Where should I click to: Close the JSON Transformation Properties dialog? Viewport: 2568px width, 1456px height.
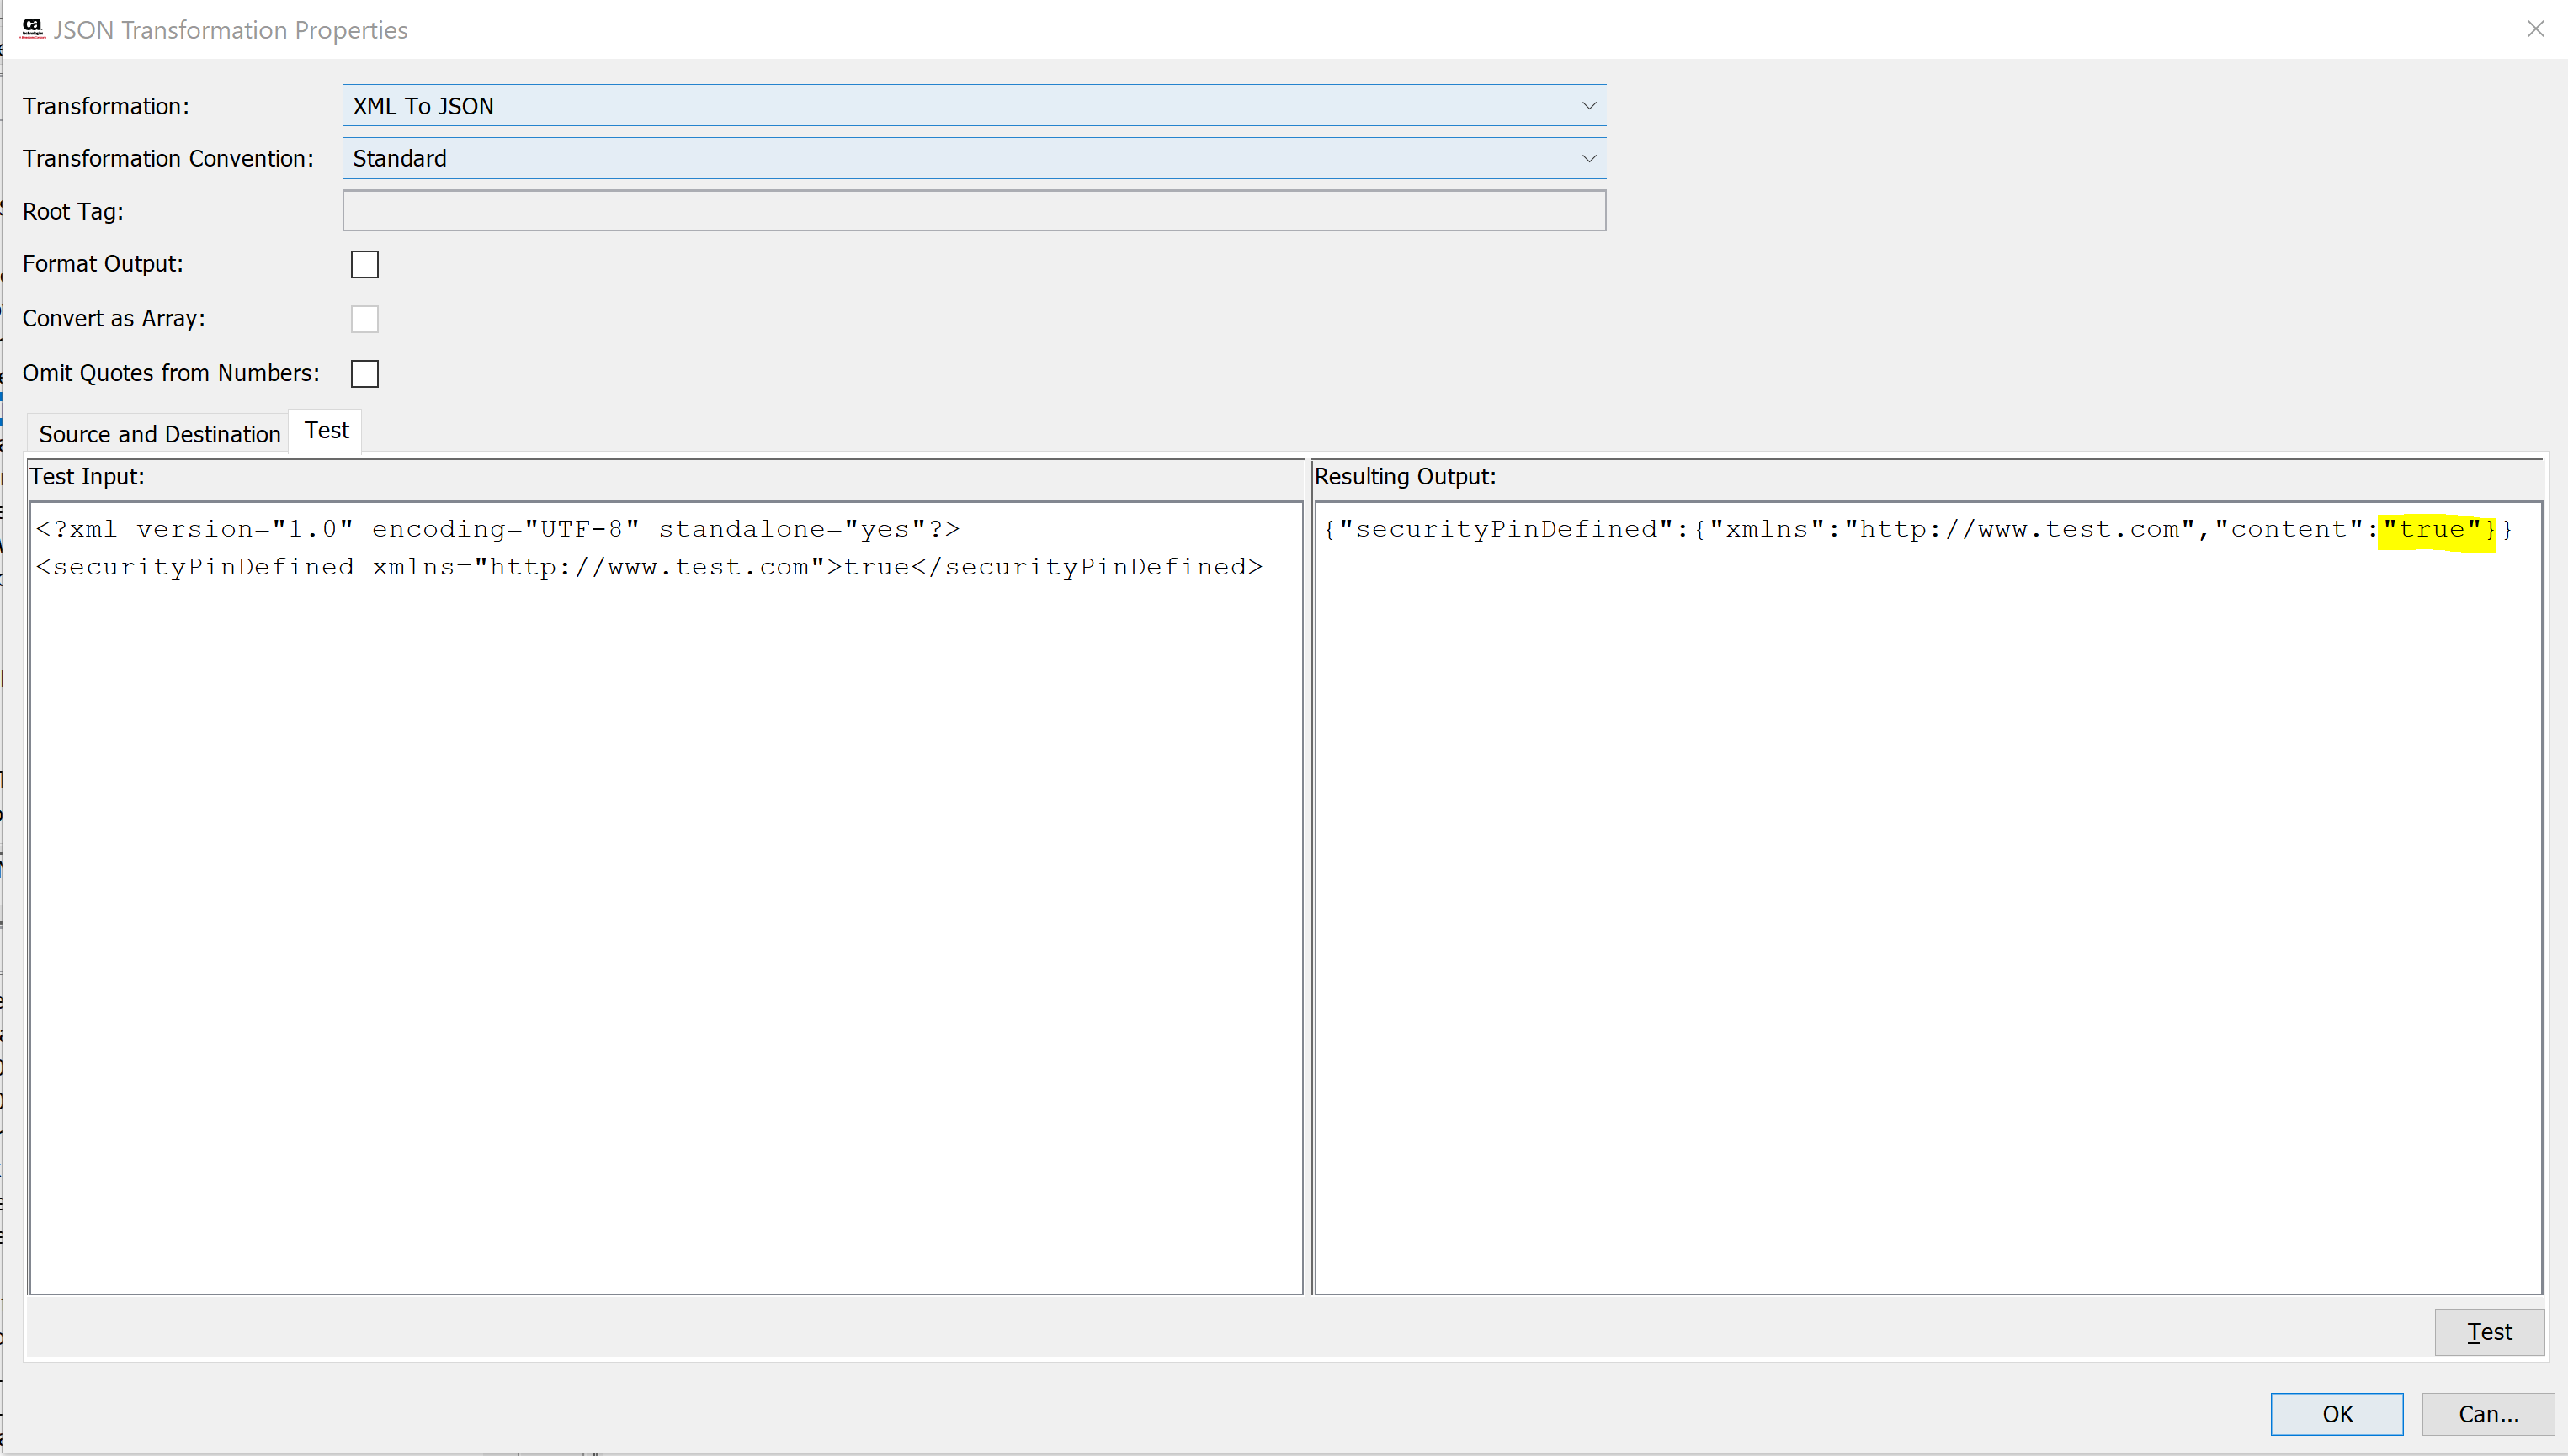coord(2535,29)
